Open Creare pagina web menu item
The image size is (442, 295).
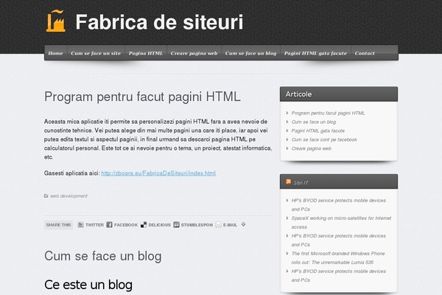(x=194, y=53)
